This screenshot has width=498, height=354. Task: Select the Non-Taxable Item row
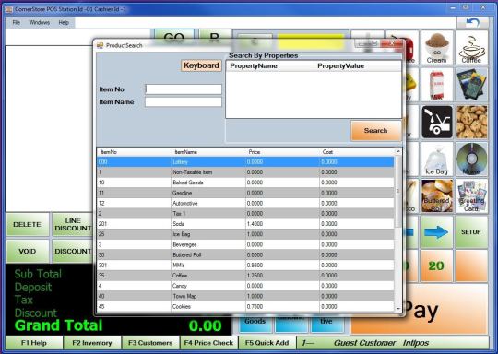point(245,172)
